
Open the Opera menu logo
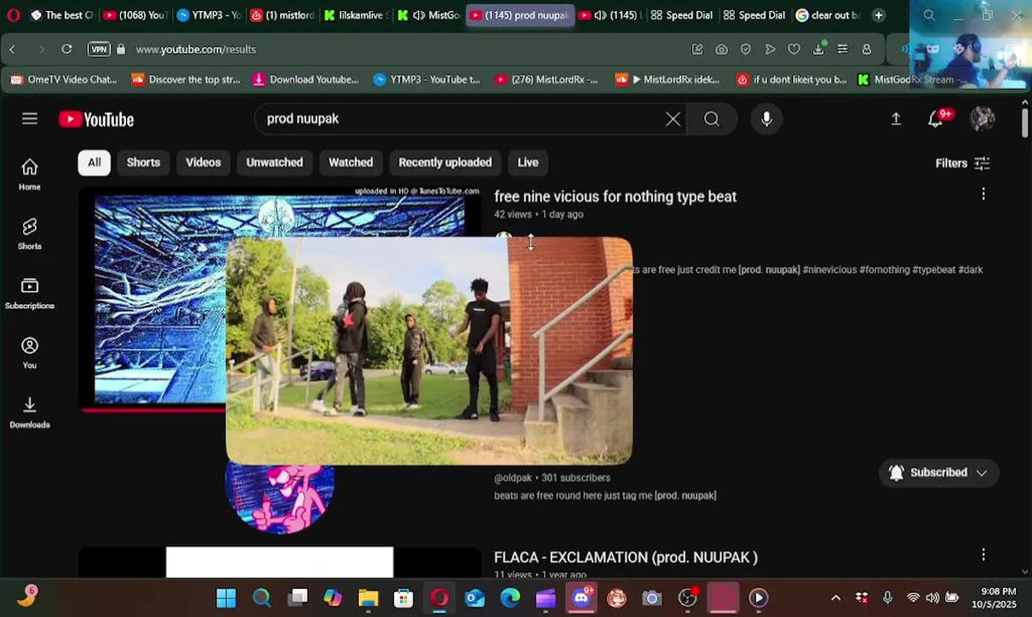tap(13, 15)
